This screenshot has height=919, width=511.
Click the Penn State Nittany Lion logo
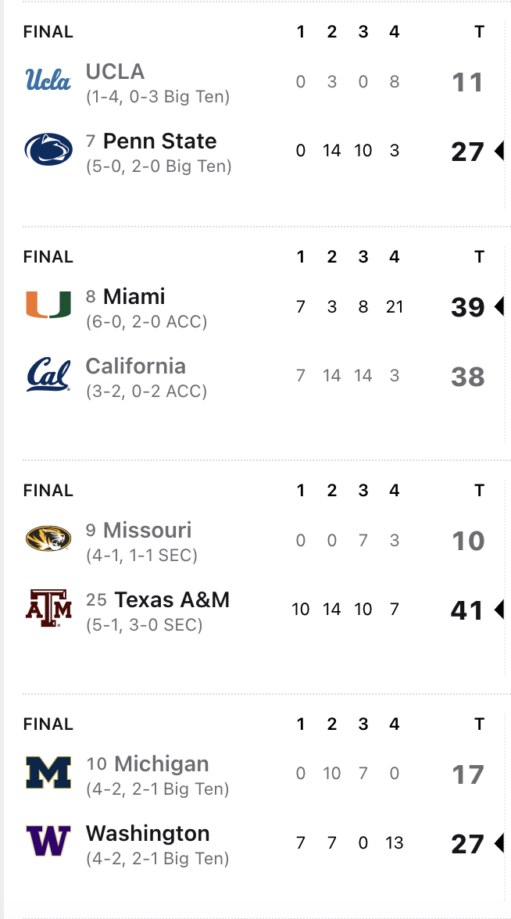tap(48, 149)
